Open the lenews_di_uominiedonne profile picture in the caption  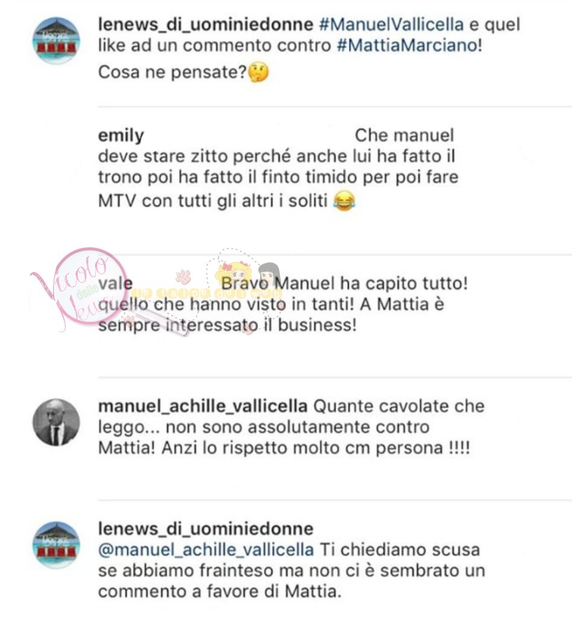56,40
